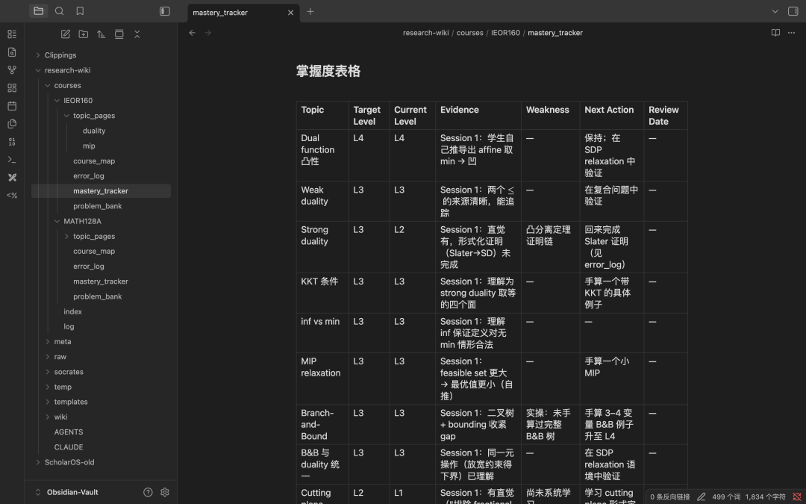The height and width of the screenshot is (504, 806).
Task: Click the Templater <% ribbon icon
Action: pyautogui.click(x=12, y=196)
